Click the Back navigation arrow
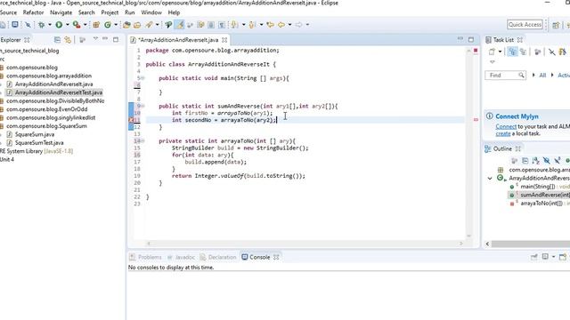This screenshot has height=320, width=570. (x=281, y=25)
